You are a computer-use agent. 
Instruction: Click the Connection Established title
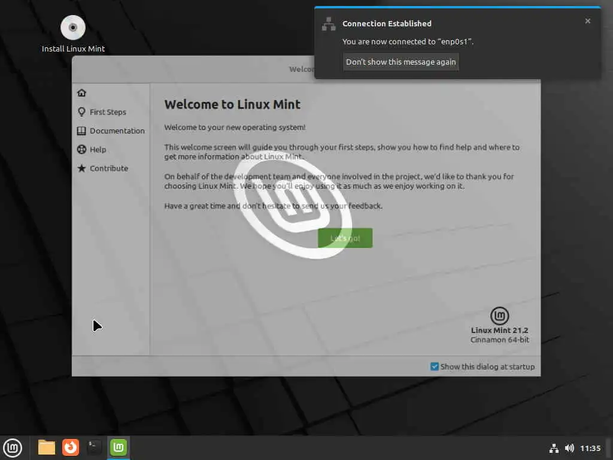pos(387,23)
